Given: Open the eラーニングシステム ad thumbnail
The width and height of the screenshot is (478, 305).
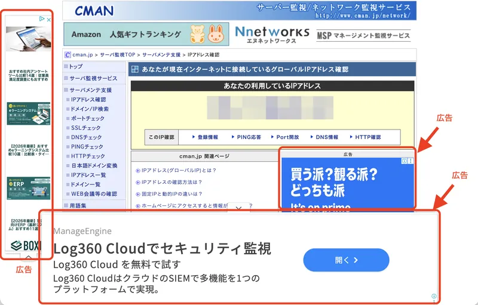Looking at the screenshot, I should pyautogui.click(x=28, y=113).
